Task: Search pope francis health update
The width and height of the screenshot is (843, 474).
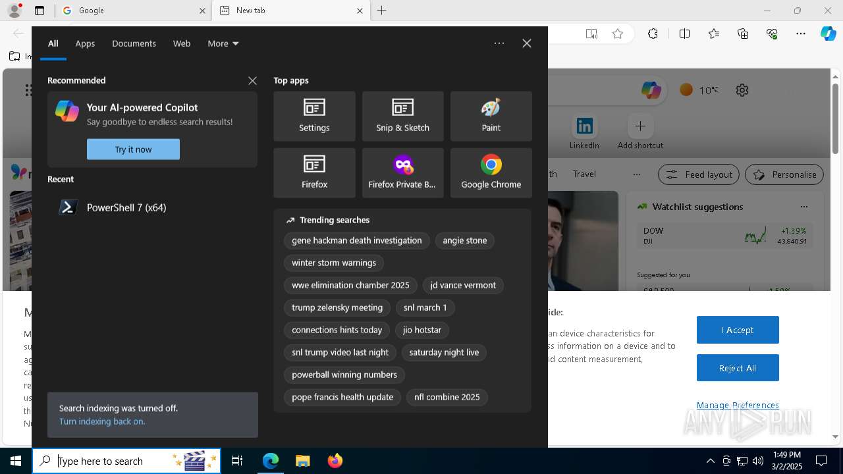Action: pos(342,397)
